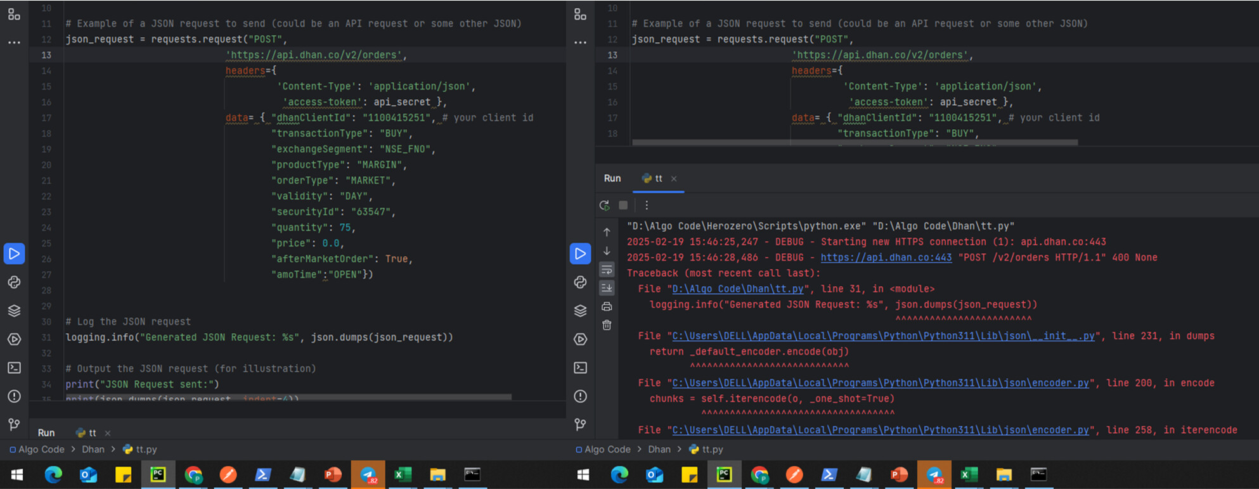Open the D:\Algo Code\Dhan\tt.py traceback link
This screenshot has height=489, width=1259.
point(737,289)
